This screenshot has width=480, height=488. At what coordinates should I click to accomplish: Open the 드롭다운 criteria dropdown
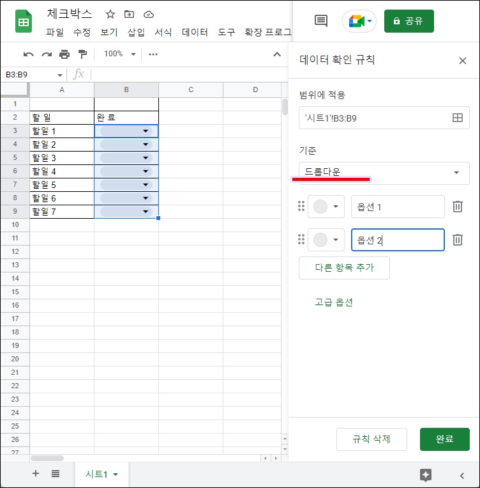pos(384,173)
